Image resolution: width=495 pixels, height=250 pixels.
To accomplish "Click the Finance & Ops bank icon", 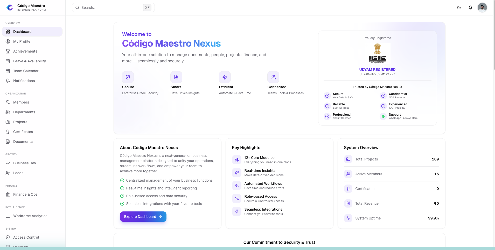I will [x=8, y=194].
